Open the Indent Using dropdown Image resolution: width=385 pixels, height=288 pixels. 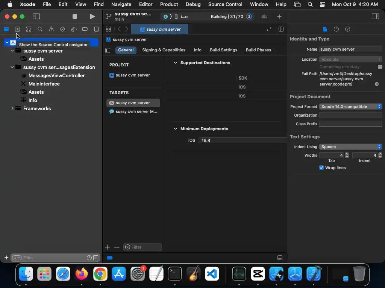(x=351, y=147)
